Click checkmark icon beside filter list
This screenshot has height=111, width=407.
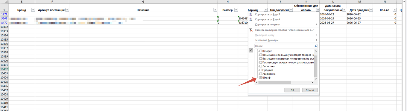tap(251, 50)
